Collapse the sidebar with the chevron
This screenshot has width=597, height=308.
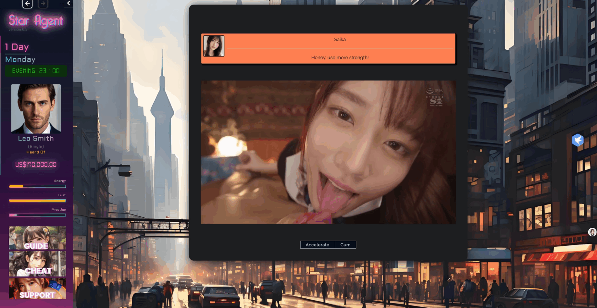click(x=68, y=3)
